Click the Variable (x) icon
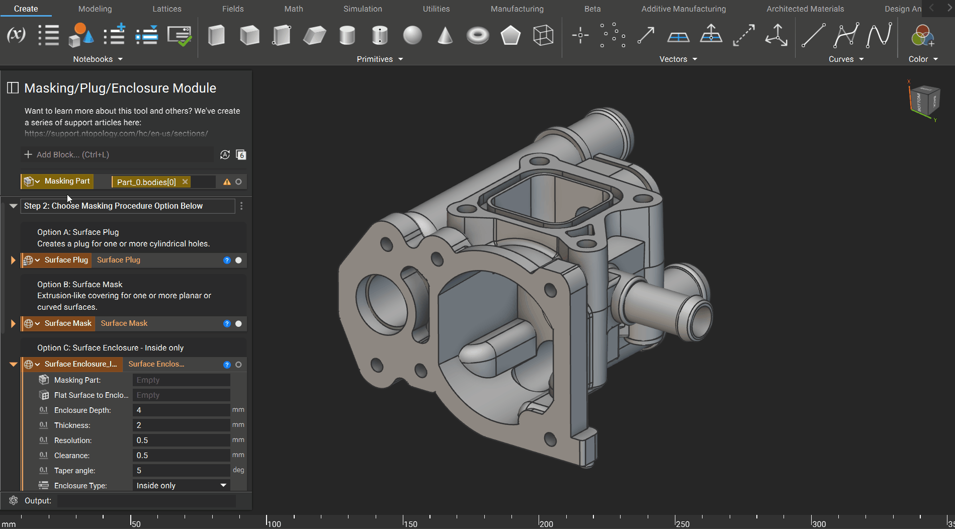This screenshot has height=529, width=955. (16, 35)
